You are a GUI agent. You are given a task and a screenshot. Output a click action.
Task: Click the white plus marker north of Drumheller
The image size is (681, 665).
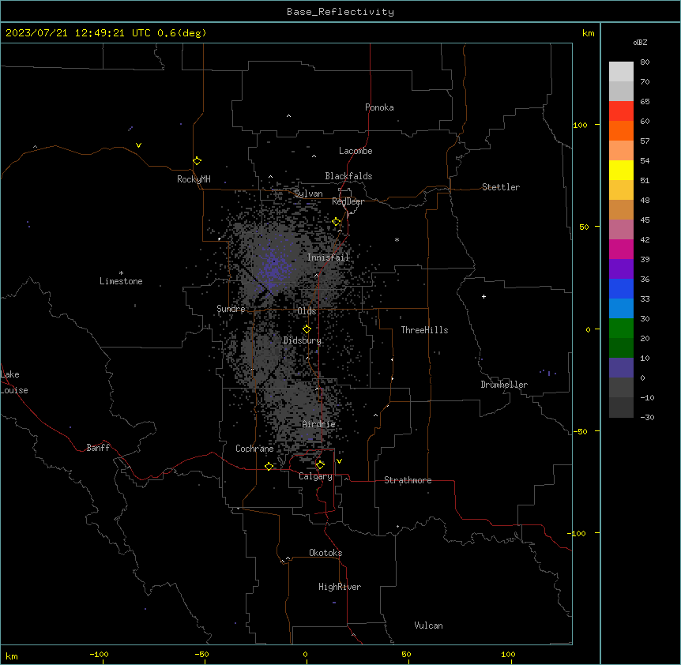(483, 296)
